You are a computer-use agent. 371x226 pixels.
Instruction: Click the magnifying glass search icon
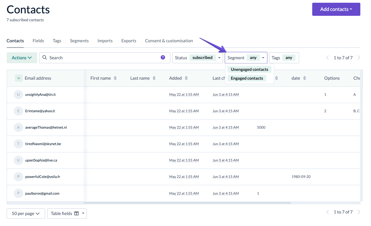[x=44, y=57]
